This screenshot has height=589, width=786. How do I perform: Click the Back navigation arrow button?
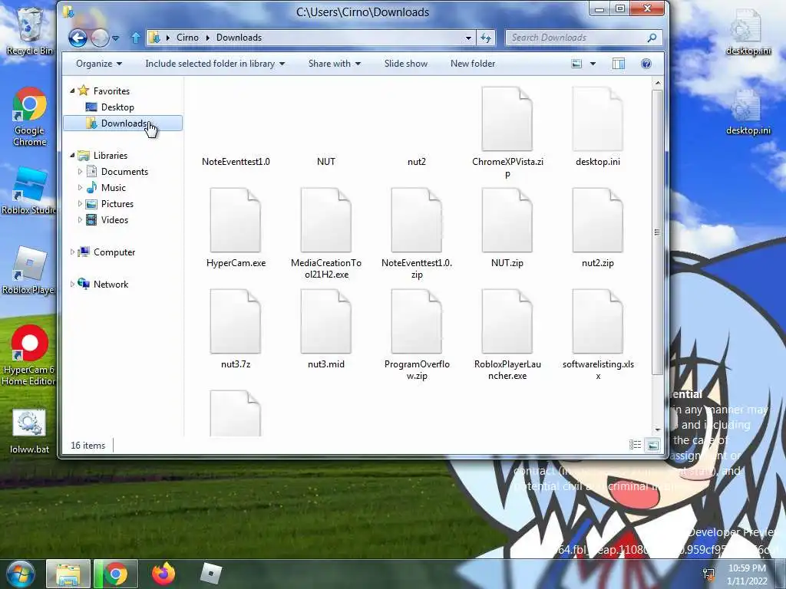(78, 38)
